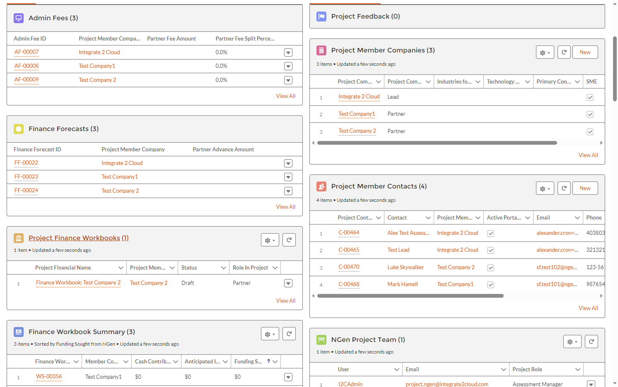
Task: Toggle Active Portal checkbox for Luke Skywalker
Action: pos(491,268)
